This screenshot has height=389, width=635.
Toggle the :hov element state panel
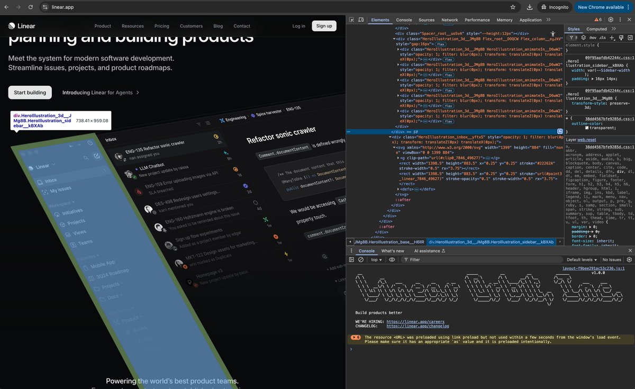pyautogui.click(x=592, y=38)
